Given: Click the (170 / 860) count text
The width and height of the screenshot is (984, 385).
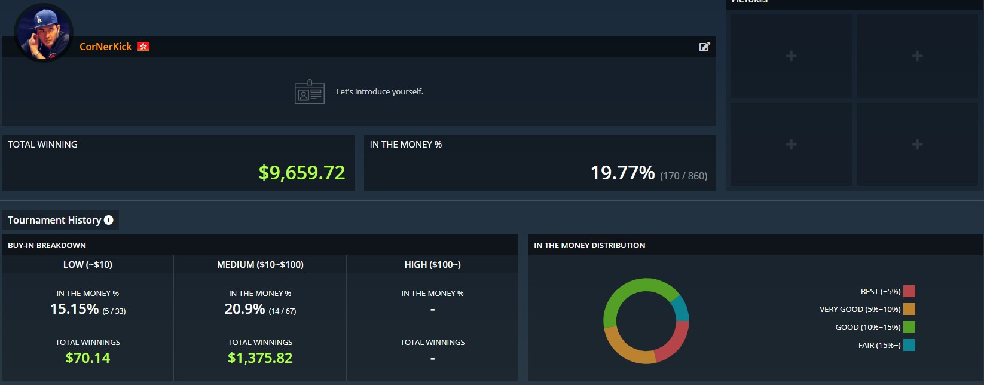Looking at the screenshot, I should (684, 176).
